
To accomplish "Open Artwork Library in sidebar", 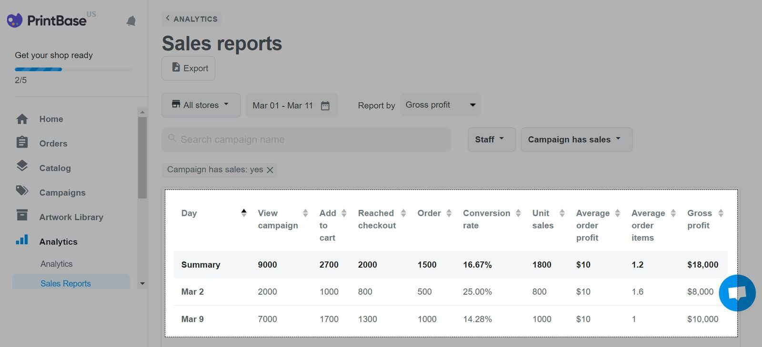I will 71,217.
